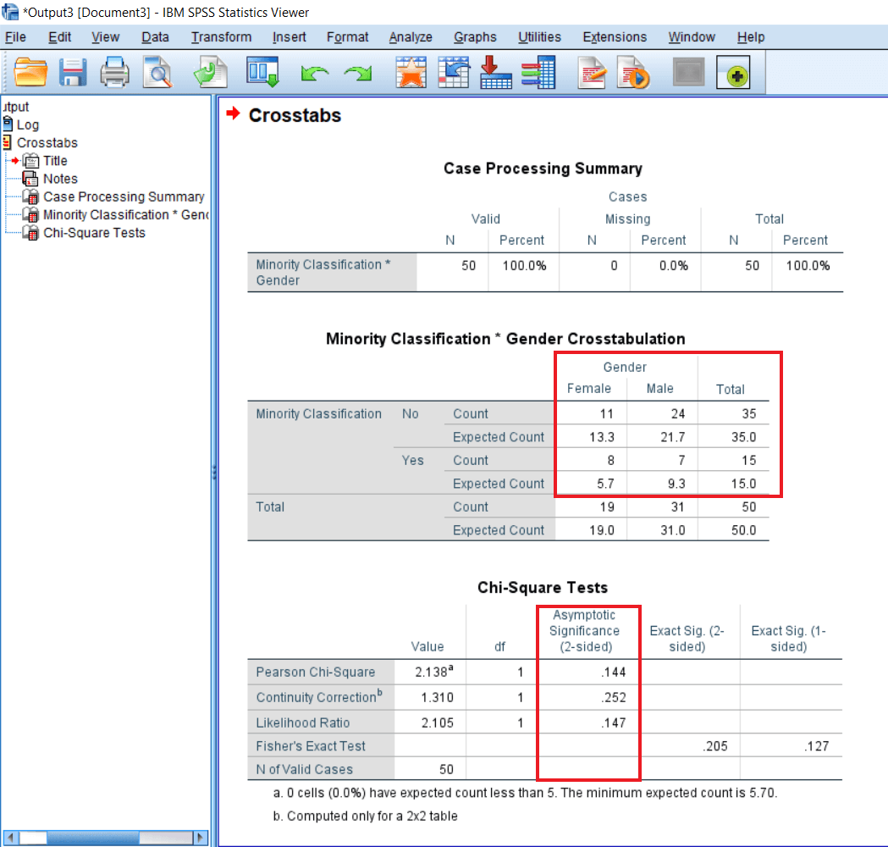
Task: Print the viewer output
Action: coord(114,72)
